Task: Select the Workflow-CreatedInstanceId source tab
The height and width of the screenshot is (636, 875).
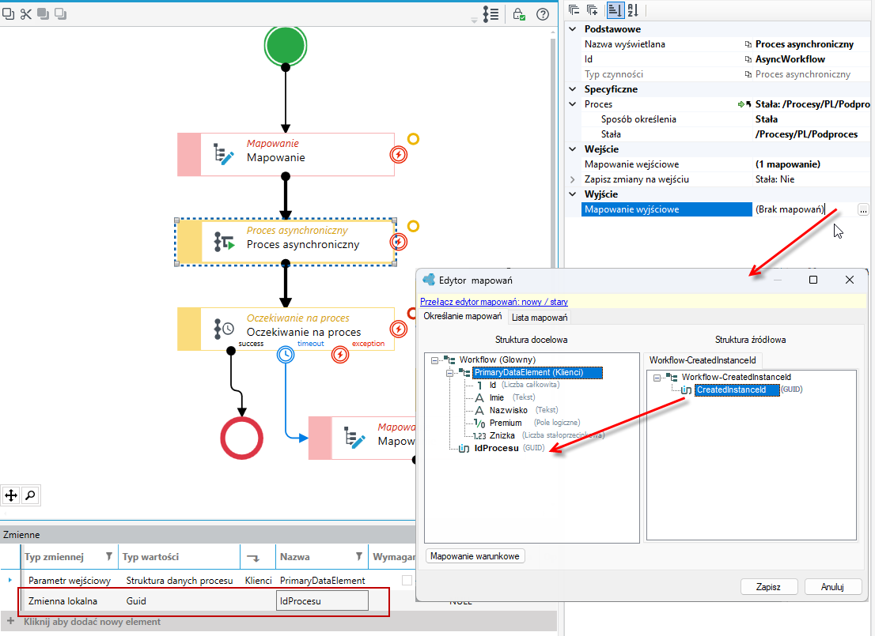Action: tap(703, 360)
